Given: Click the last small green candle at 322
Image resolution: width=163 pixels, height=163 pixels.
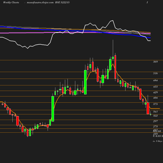Looking at the screenshot, I should 151,114.
